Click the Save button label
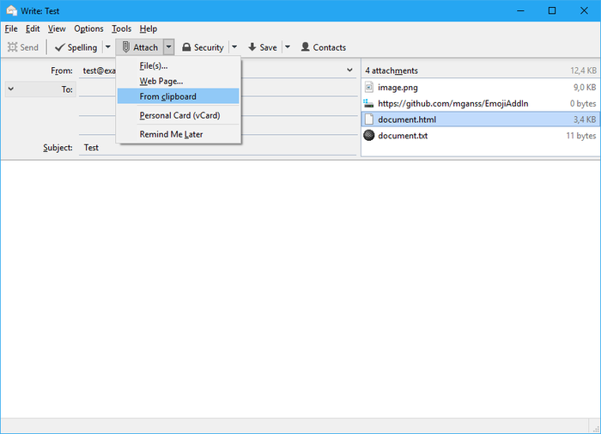The image size is (601, 434). click(268, 47)
